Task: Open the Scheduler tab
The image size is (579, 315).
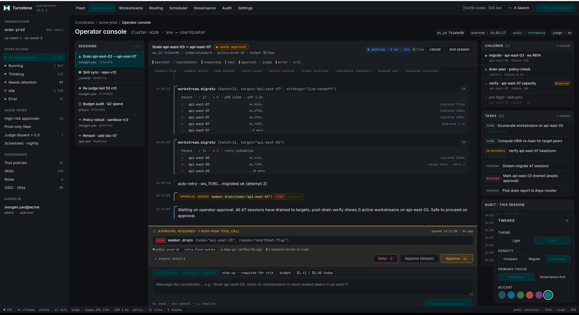Action: click(178, 8)
